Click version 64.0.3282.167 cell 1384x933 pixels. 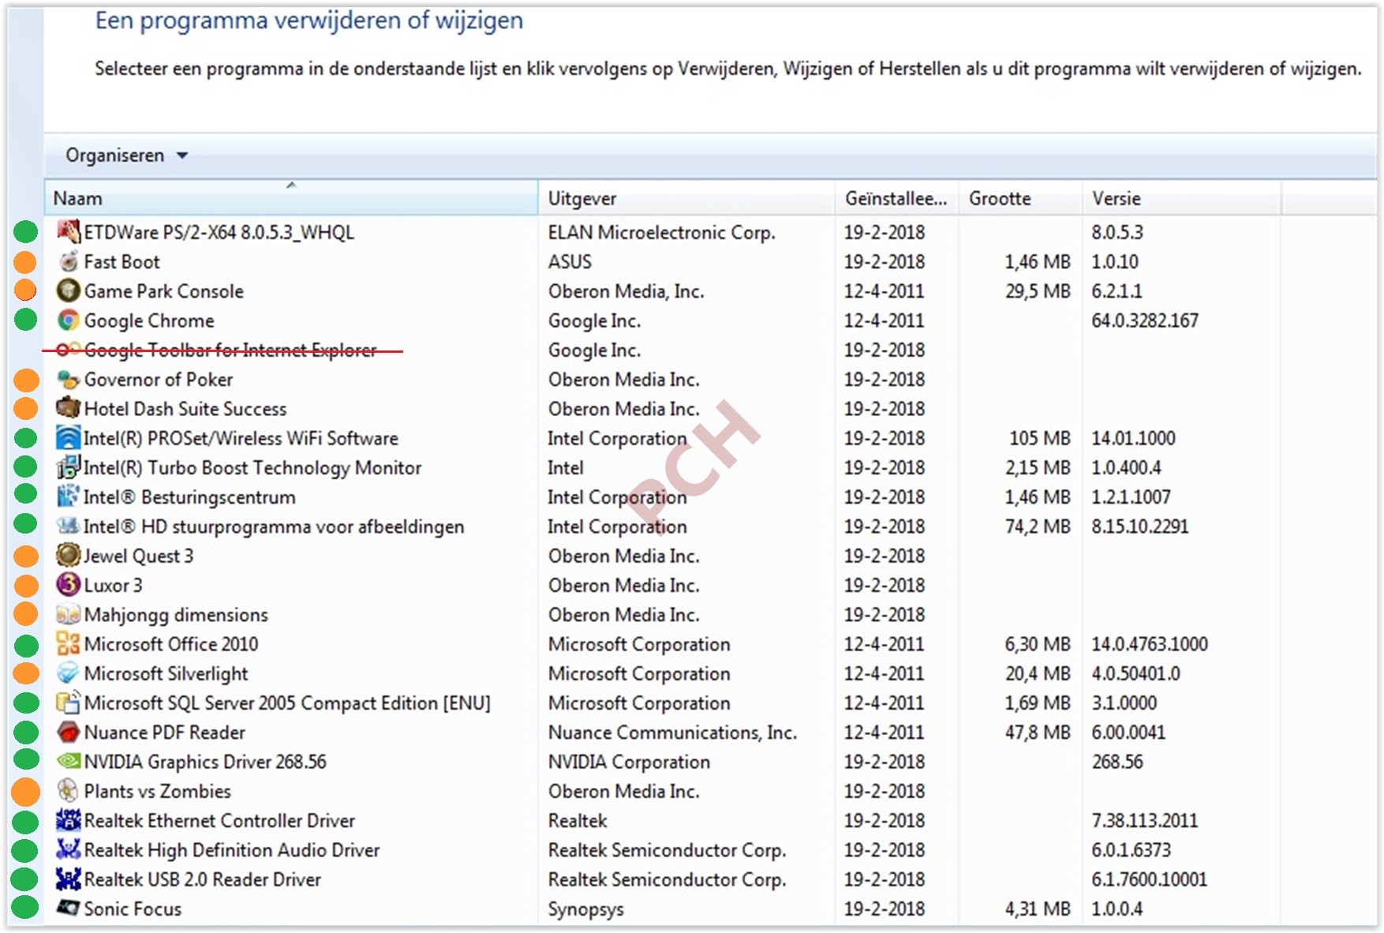click(1144, 320)
